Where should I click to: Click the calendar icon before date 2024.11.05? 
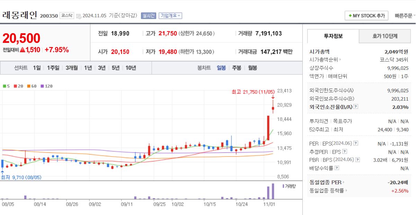(x=78, y=16)
